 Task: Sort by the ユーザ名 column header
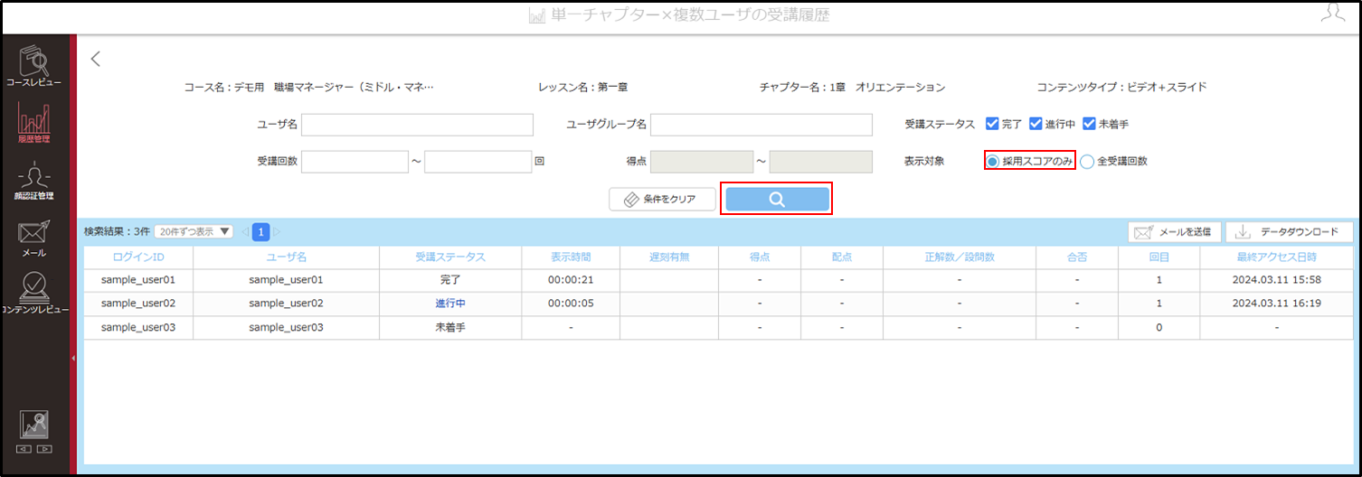[286, 257]
